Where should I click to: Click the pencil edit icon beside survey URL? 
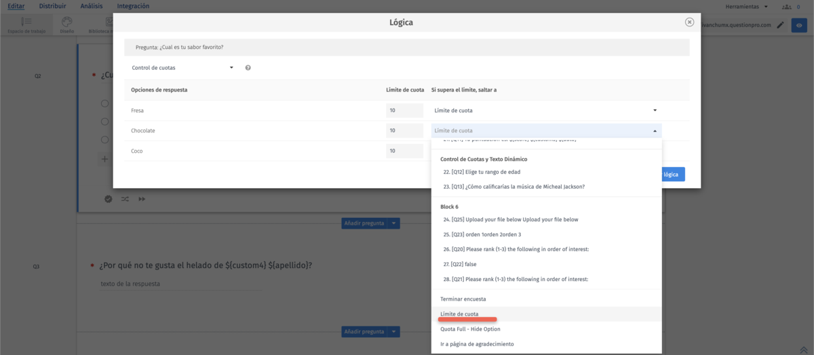(780, 26)
